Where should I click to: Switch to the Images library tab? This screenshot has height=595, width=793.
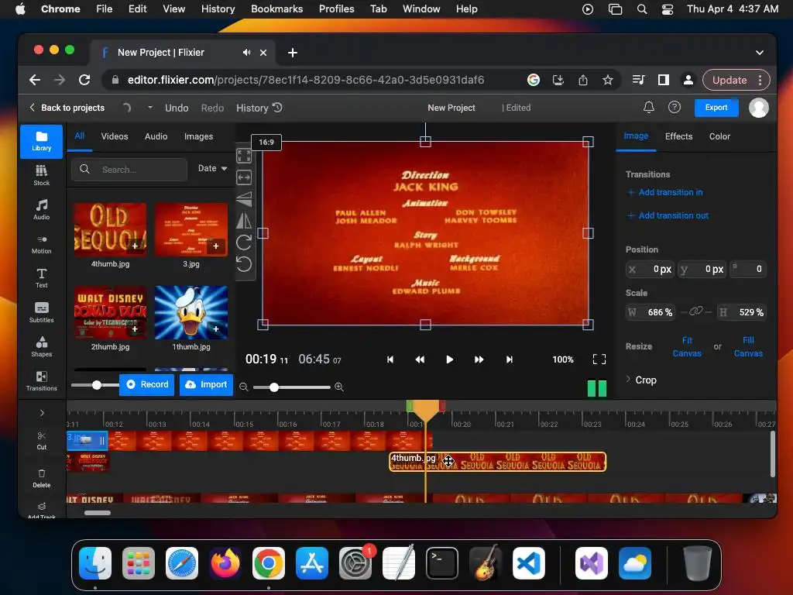(198, 136)
